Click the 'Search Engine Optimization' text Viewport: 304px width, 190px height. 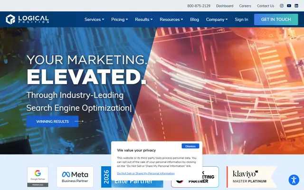[77, 108]
